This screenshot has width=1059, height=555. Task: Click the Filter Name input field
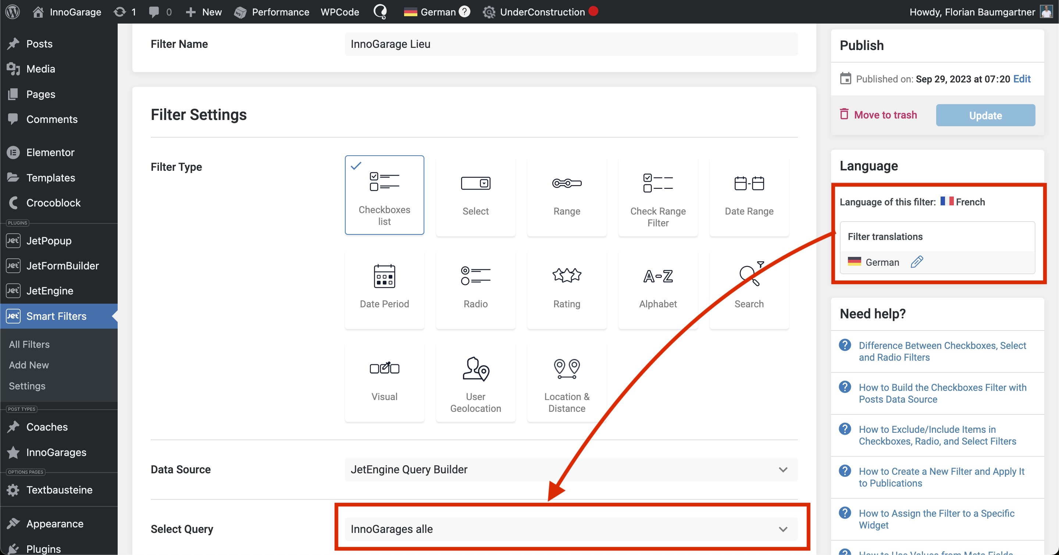point(571,44)
